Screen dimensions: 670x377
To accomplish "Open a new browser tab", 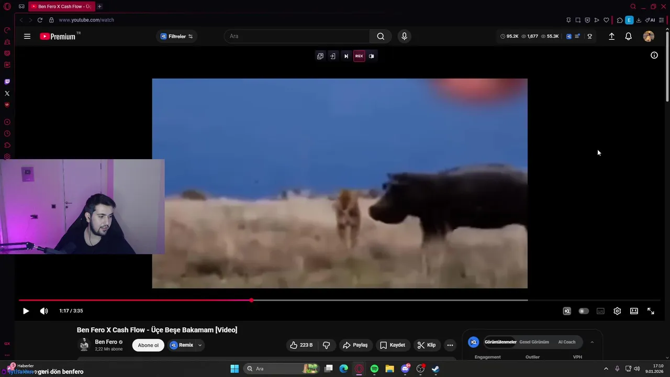I will (x=99, y=6).
